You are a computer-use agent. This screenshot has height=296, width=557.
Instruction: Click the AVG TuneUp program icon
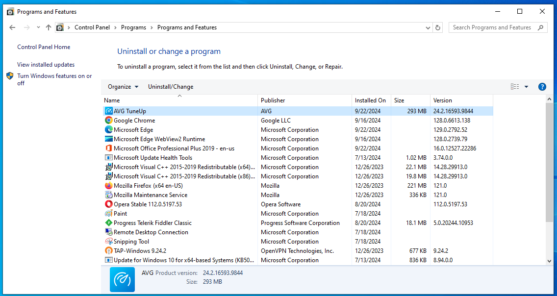click(x=109, y=111)
